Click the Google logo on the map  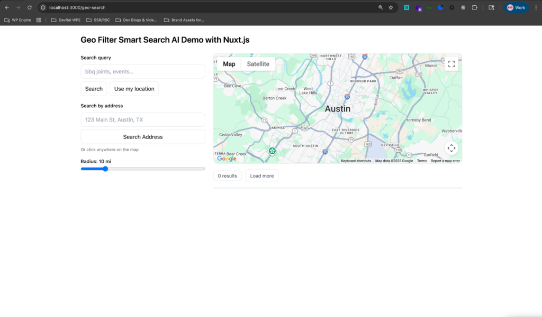(227, 158)
